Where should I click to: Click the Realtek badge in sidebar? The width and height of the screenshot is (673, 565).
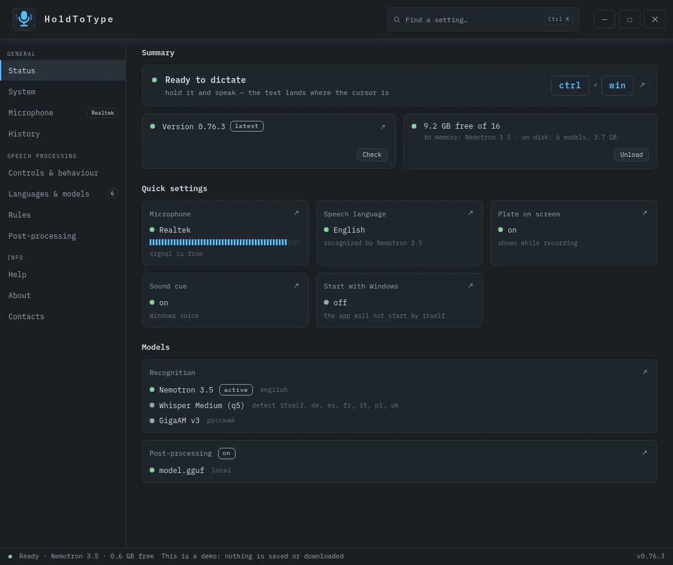pyautogui.click(x=103, y=113)
